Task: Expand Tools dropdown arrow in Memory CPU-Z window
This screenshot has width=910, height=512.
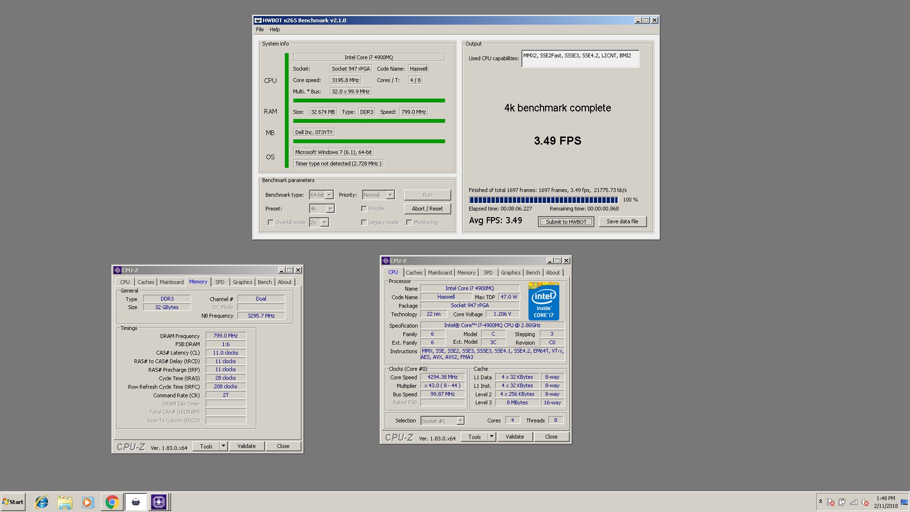Action: point(224,446)
